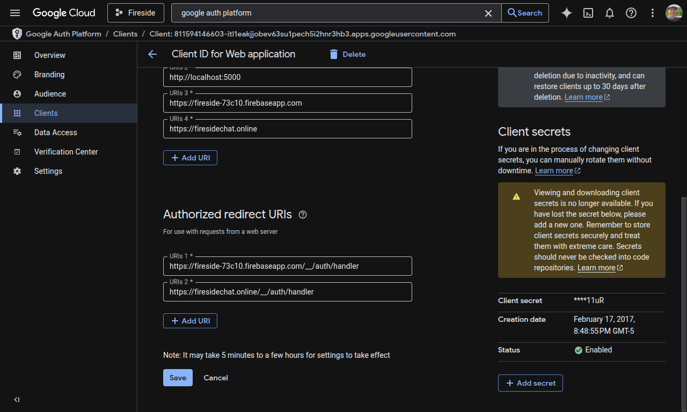
Task: Collapse the left sidebar panel
Action: [x=16, y=399]
